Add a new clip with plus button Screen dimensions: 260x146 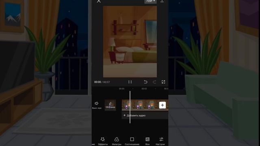coord(162,105)
